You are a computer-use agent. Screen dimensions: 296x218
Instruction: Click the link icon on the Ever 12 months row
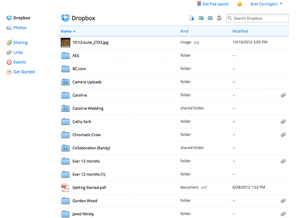pyautogui.click(x=283, y=161)
